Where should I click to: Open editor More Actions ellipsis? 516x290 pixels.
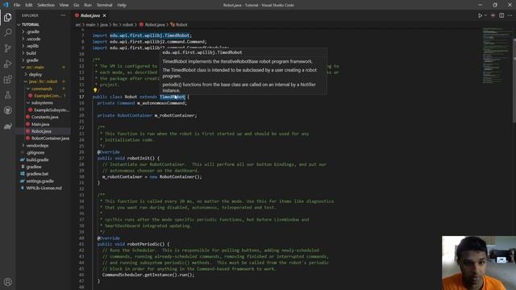(x=510, y=15)
